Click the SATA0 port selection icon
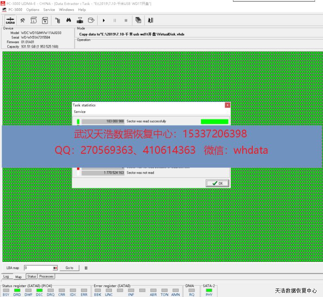Image resolution: width=323 pixels, height=297 pixels. (10, 20)
